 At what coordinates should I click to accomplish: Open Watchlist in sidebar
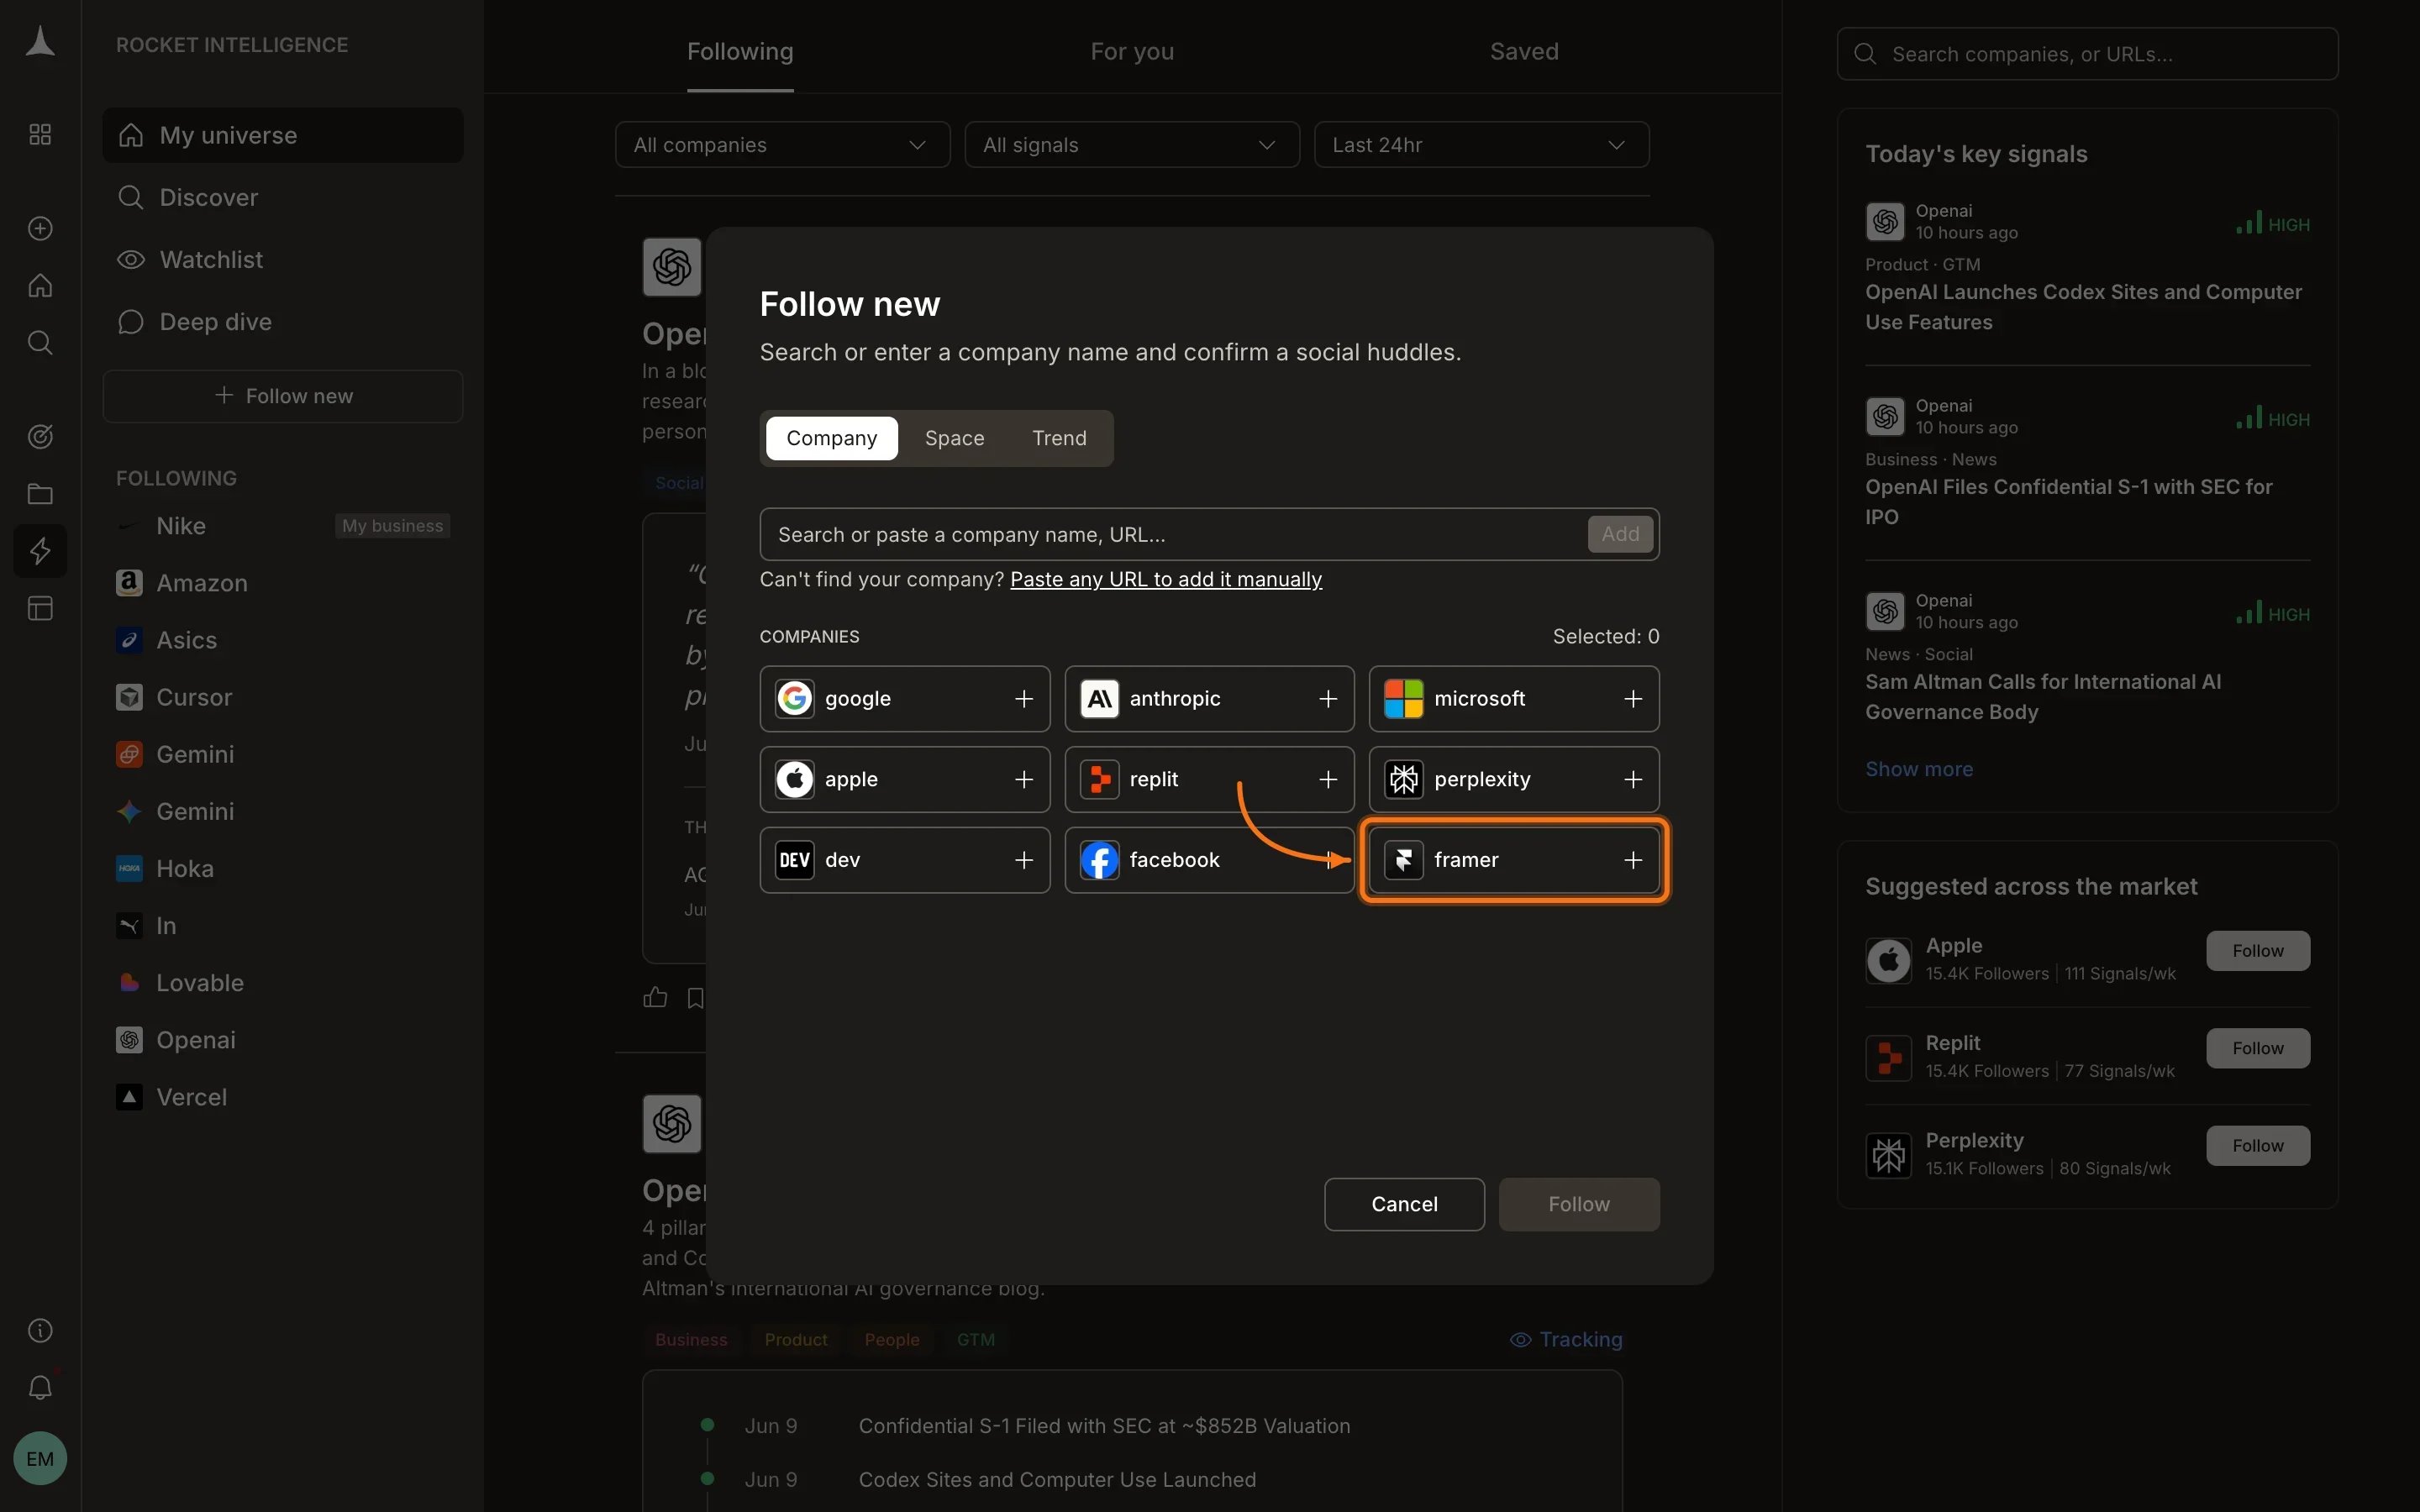click(283, 260)
